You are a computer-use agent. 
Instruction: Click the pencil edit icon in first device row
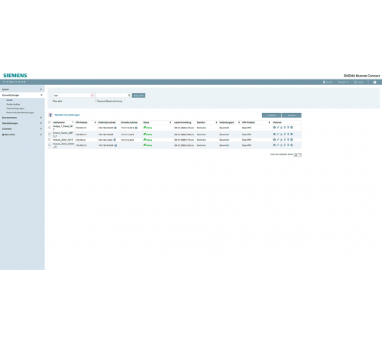click(x=278, y=128)
